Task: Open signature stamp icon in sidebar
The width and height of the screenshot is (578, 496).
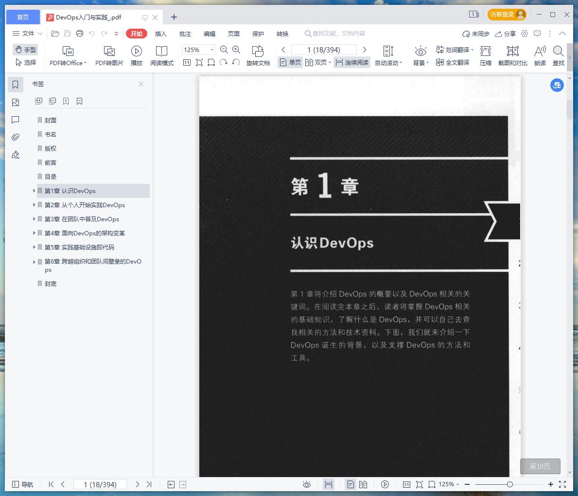Action: 16,155
